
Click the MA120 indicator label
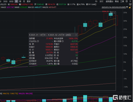31,7
